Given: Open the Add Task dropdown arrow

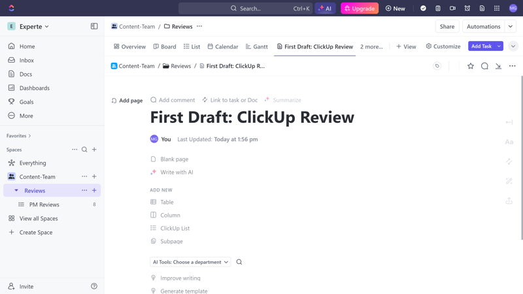Looking at the screenshot, I should pos(499,46).
